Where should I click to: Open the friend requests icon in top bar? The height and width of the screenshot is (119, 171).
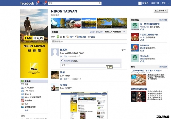(x=37, y=3)
